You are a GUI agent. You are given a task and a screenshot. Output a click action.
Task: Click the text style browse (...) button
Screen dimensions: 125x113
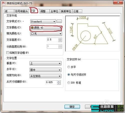point(59,21)
